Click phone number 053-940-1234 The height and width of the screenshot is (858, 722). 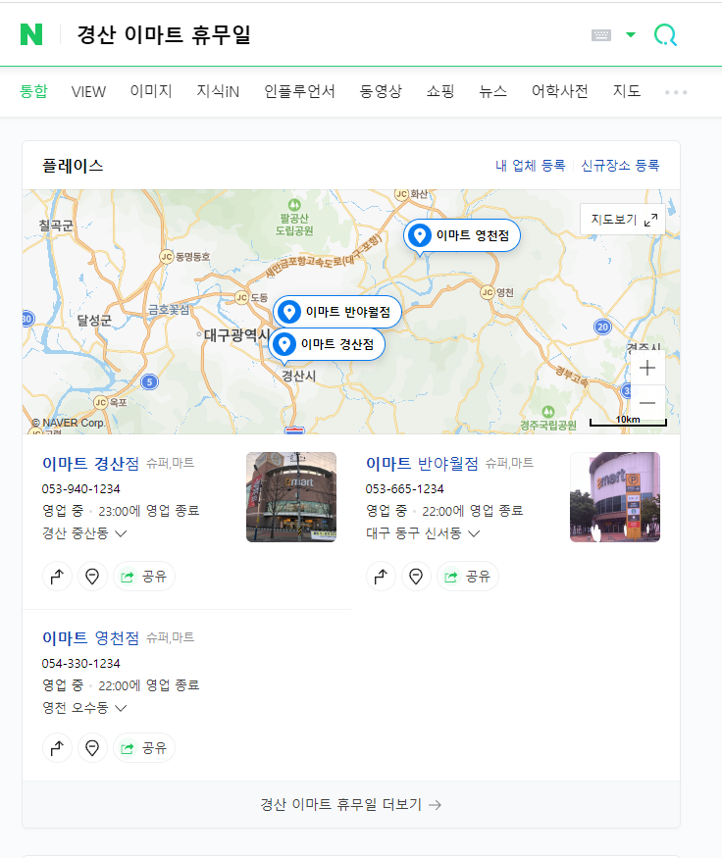coord(81,488)
